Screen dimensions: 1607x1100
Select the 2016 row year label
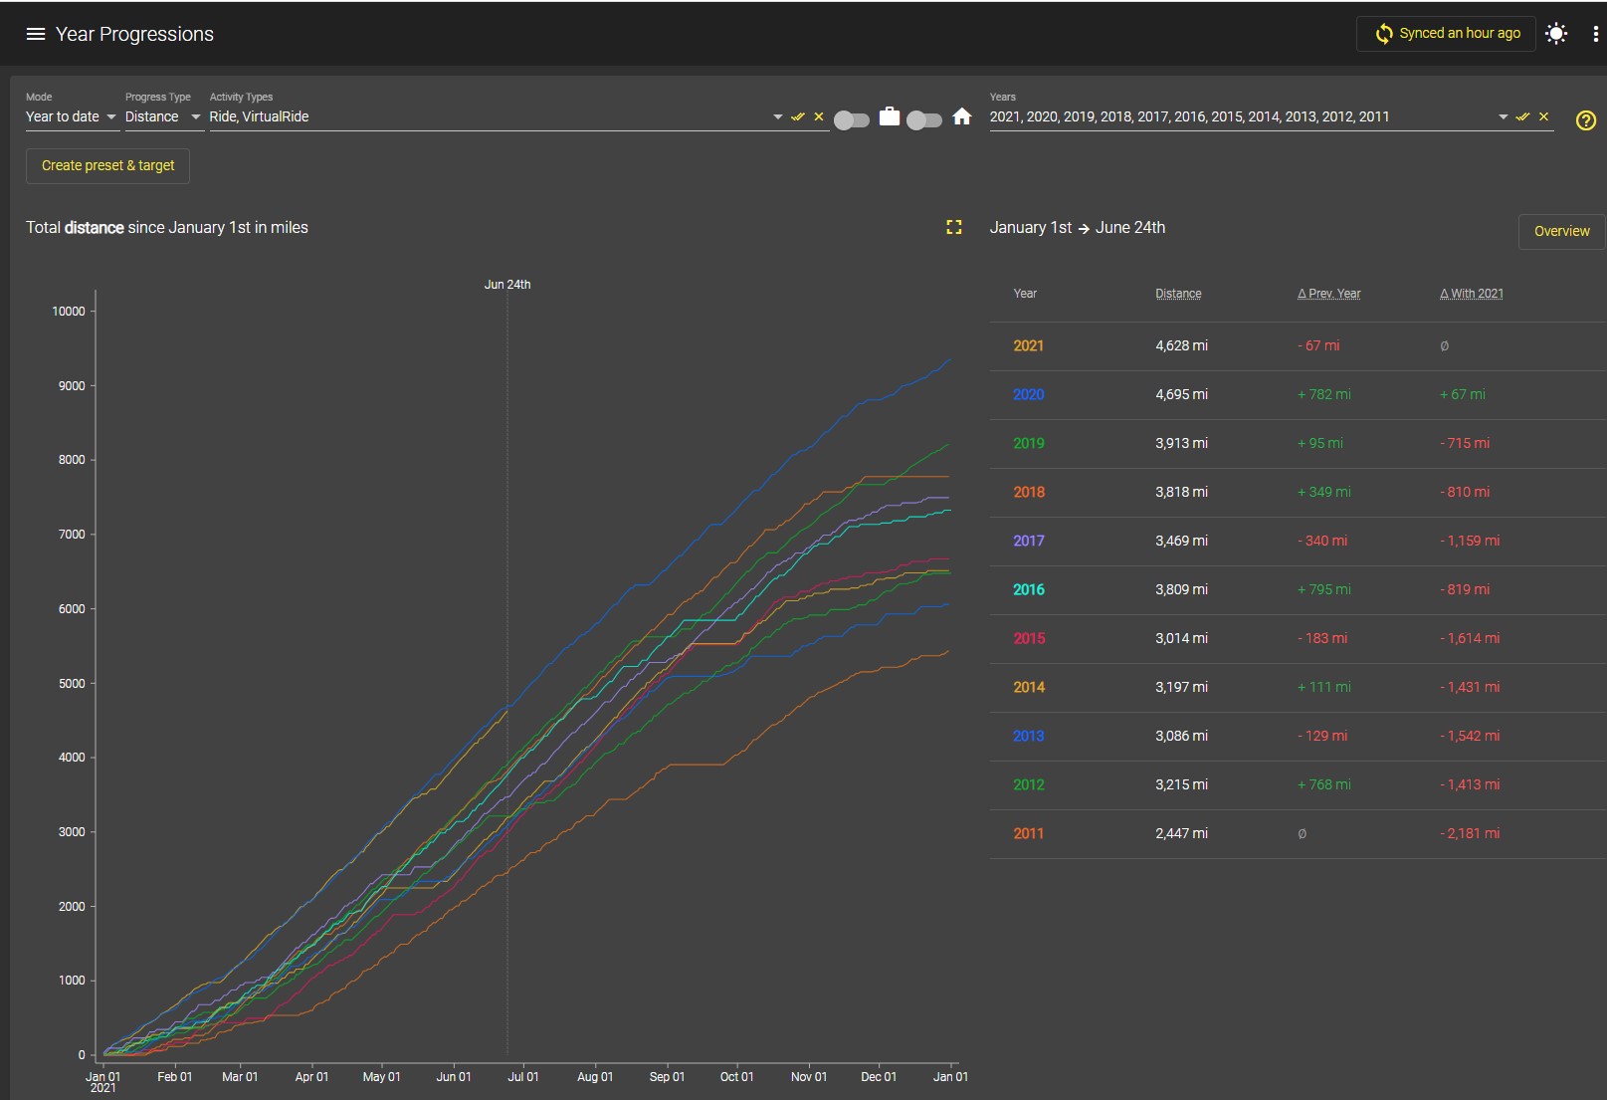pos(1028,589)
